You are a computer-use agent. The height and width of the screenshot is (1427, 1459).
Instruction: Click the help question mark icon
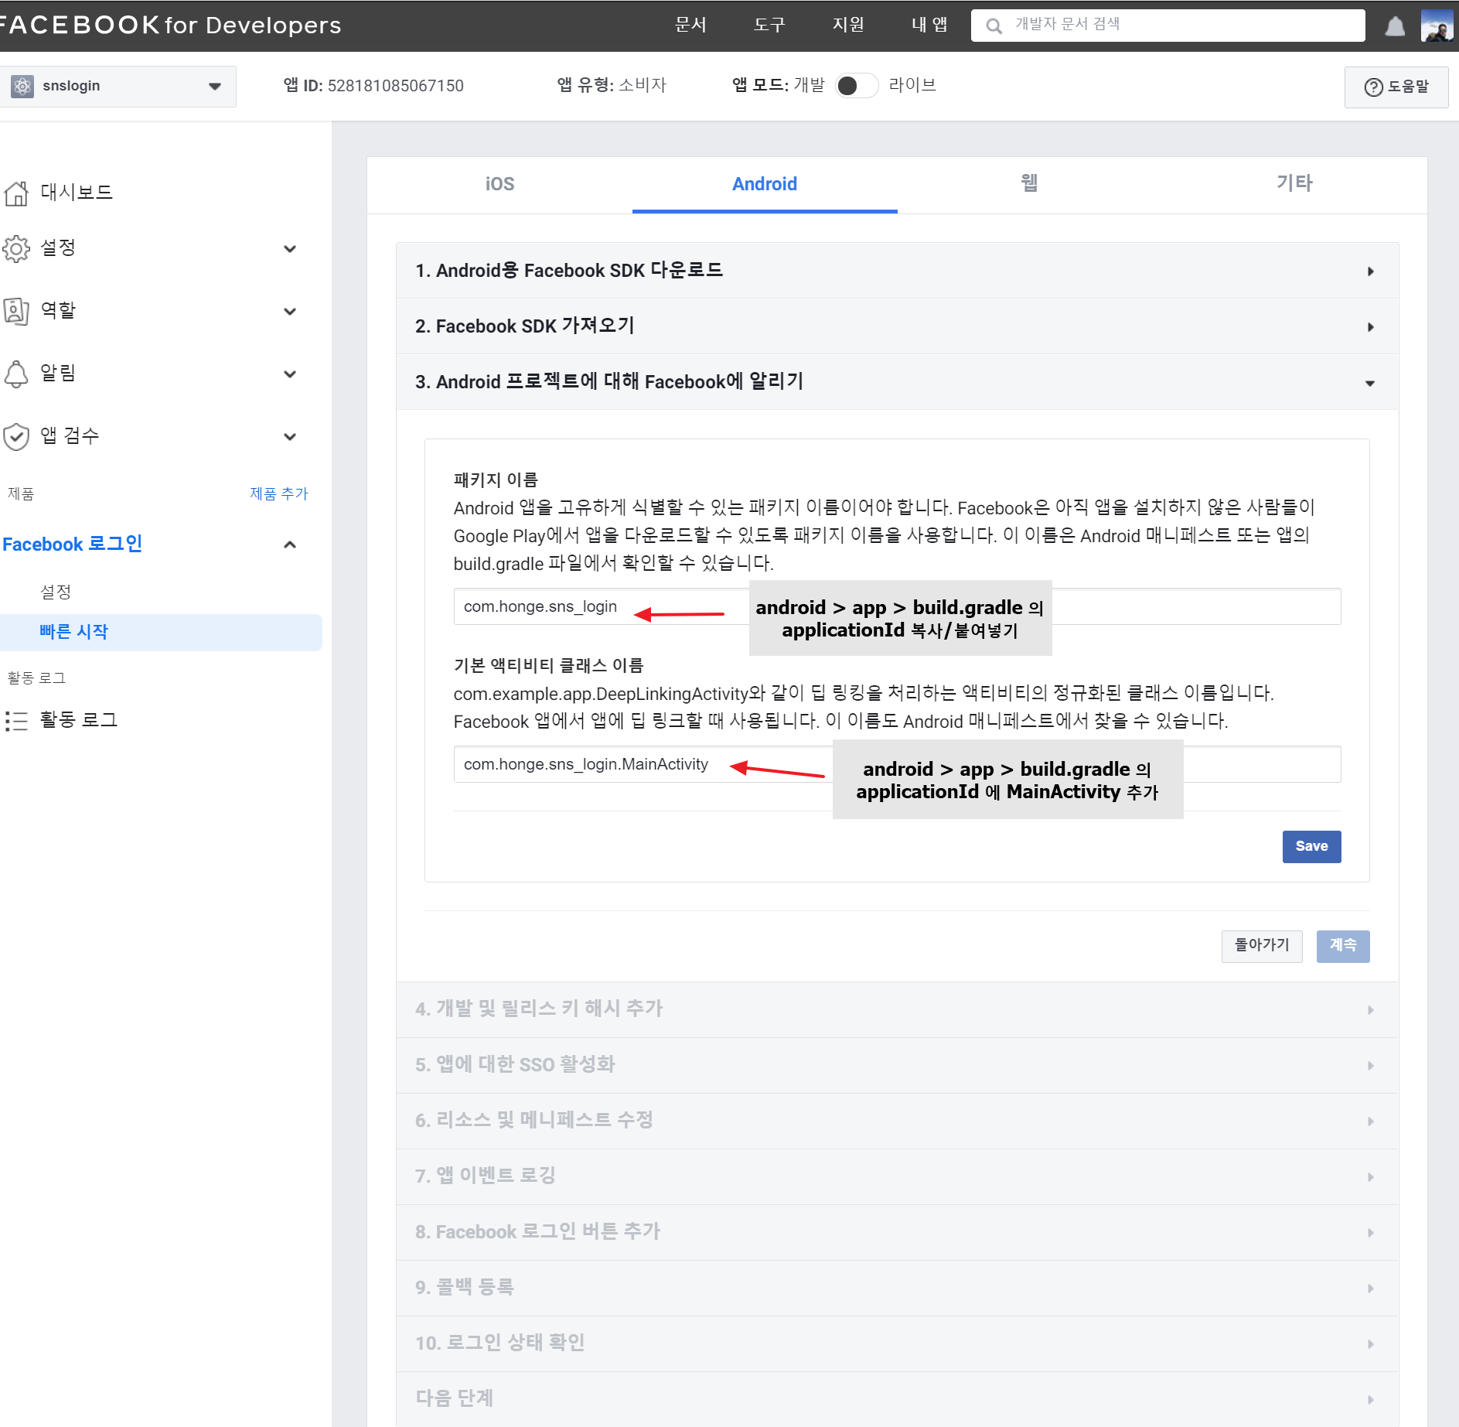[1373, 87]
